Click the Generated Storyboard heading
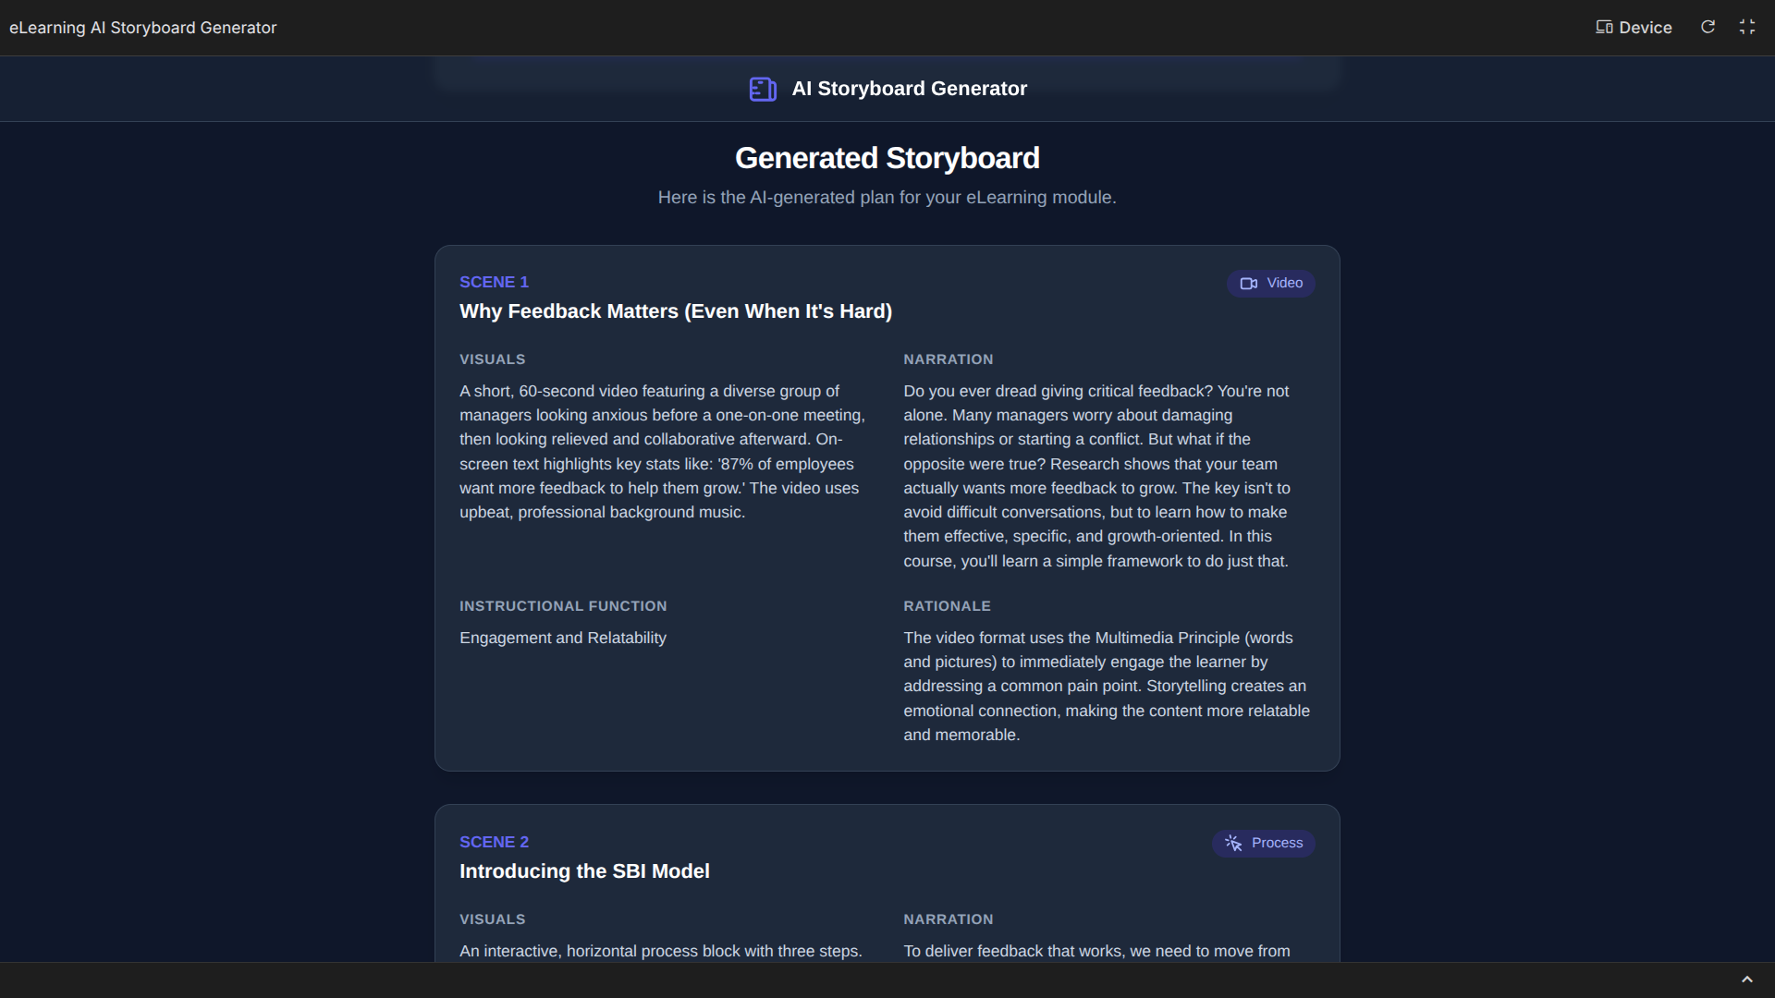 tap(887, 158)
